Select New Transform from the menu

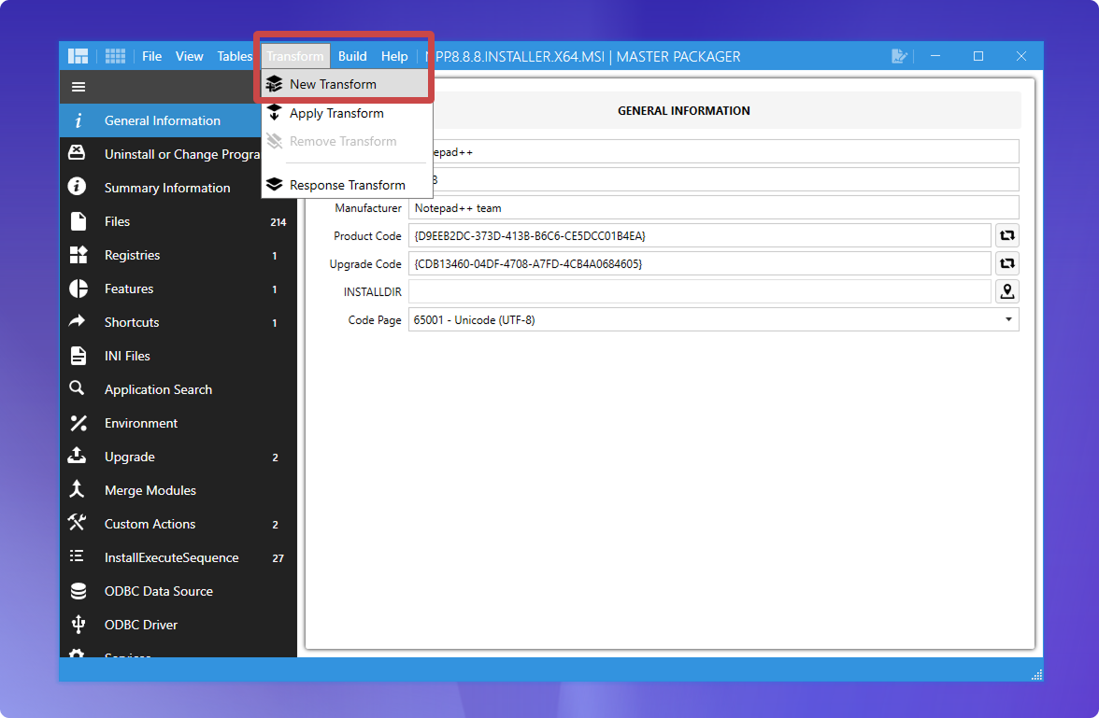pos(333,84)
